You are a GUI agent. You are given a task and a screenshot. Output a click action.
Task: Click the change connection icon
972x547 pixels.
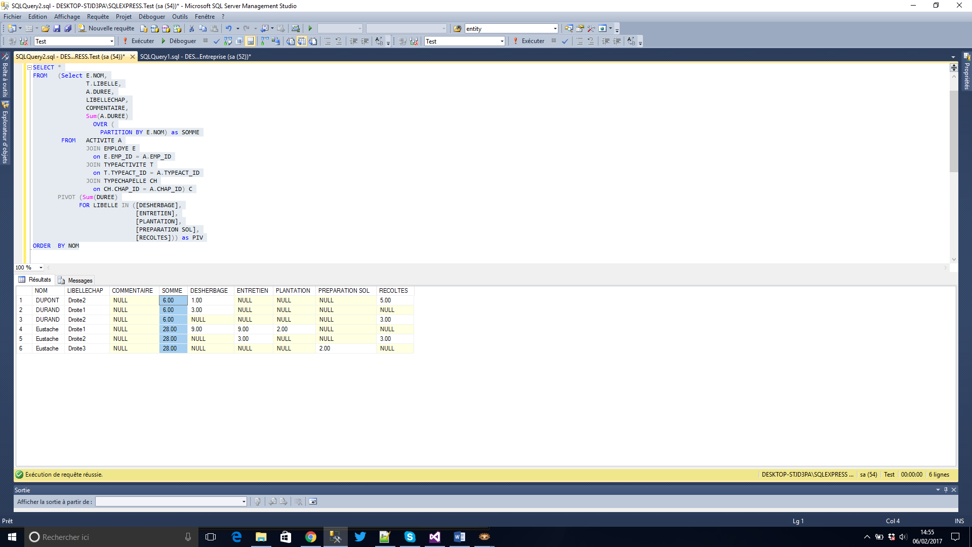[x=23, y=42]
